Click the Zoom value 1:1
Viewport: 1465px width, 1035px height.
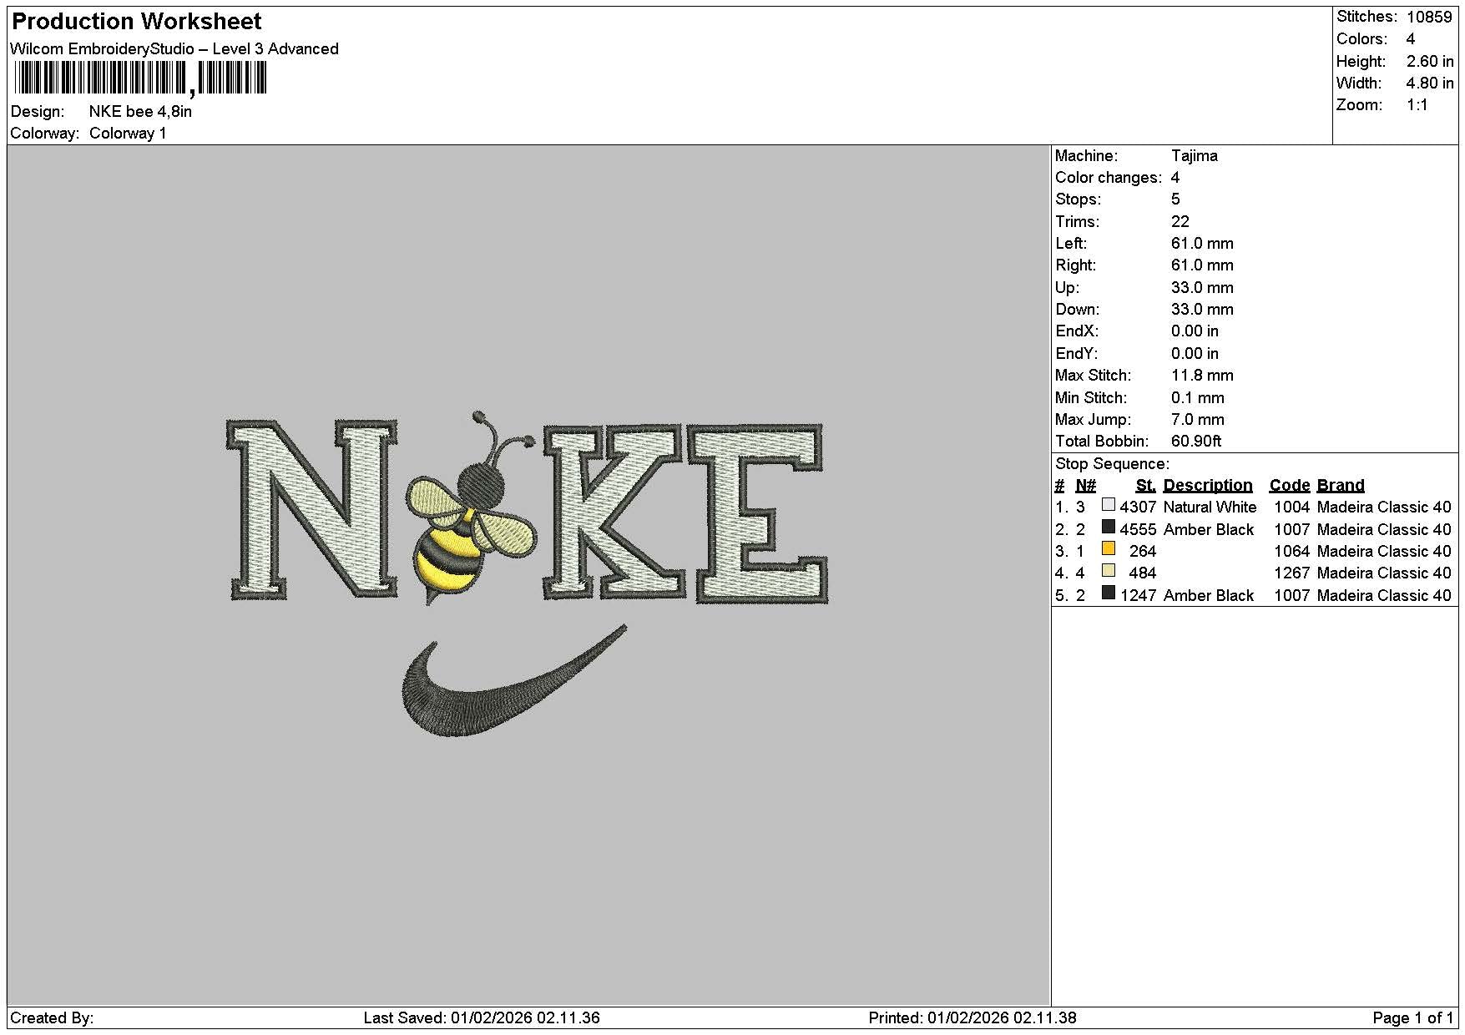[1417, 105]
